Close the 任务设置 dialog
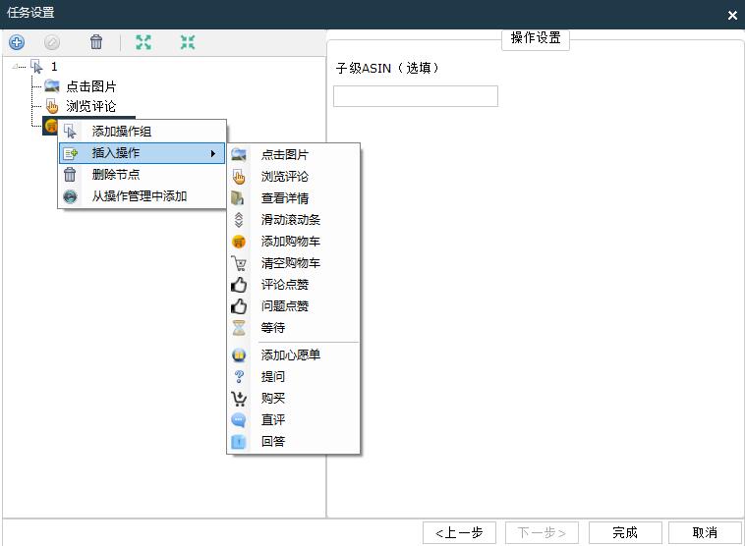The image size is (745, 546). click(x=732, y=15)
